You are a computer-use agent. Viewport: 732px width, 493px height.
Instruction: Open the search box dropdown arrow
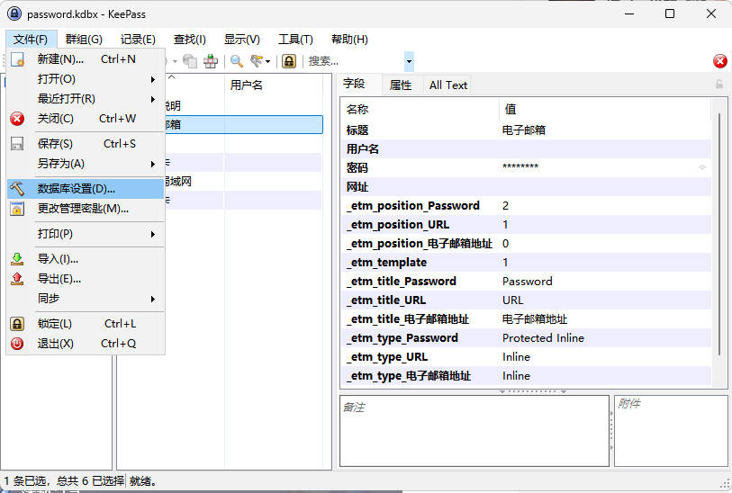pos(410,61)
